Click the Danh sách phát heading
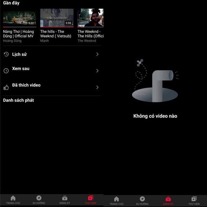This screenshot has width=207, height=207. (18, 100)
